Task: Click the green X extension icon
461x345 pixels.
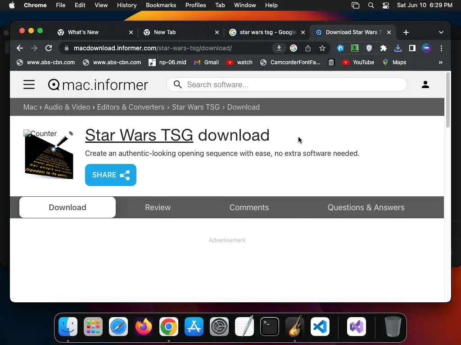Action: click(355, 48)
